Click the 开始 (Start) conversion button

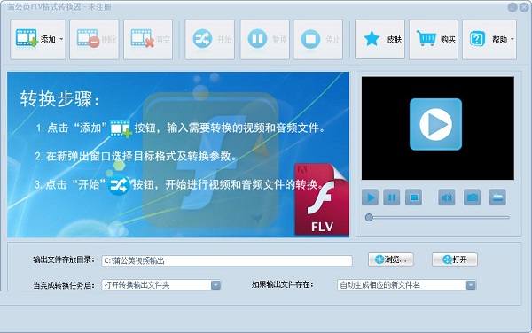(x=209, y=39)
